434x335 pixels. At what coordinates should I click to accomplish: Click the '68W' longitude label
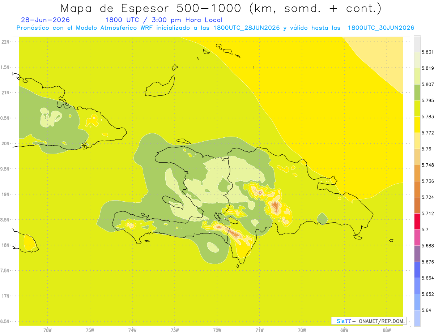pos(387,330)
